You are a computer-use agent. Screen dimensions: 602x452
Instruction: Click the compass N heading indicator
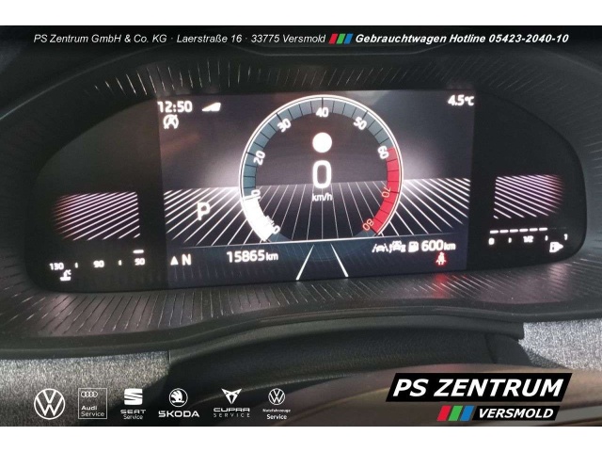point(181,258)
